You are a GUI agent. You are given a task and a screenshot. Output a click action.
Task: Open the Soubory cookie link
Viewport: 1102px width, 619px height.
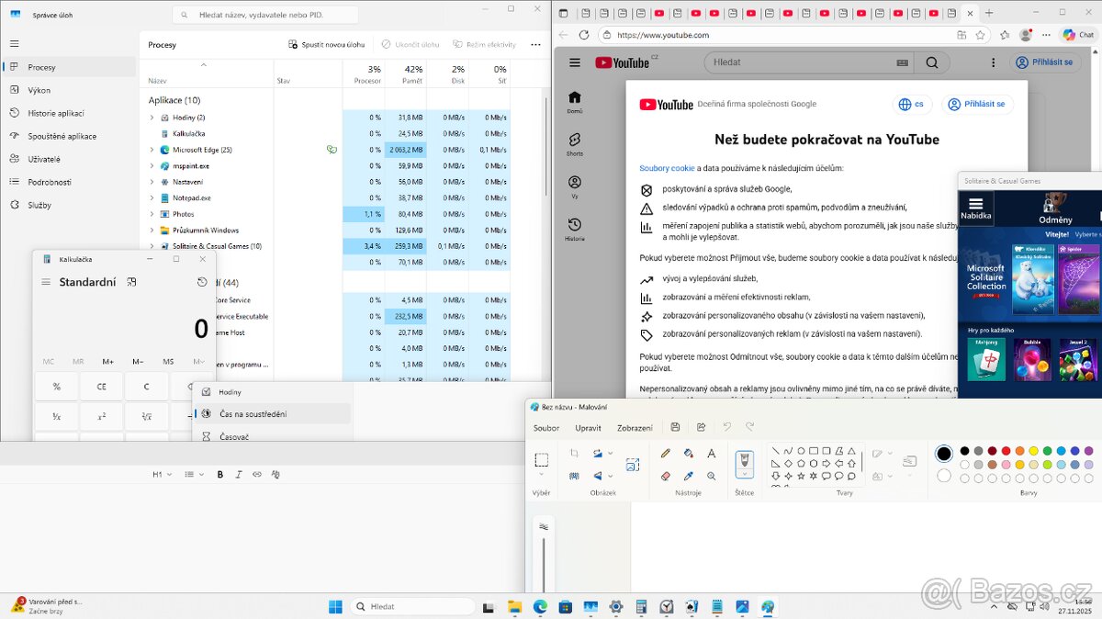click(x=667, y=168)
